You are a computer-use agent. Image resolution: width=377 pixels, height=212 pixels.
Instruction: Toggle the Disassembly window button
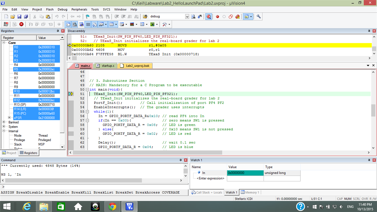pyautogui.click(x=75, y=24)
